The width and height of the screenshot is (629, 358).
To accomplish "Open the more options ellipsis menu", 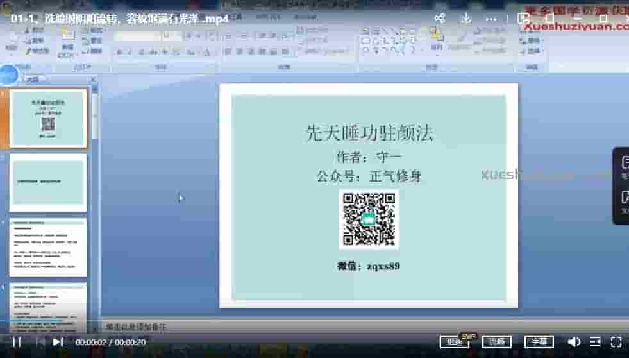I will 491,19.
